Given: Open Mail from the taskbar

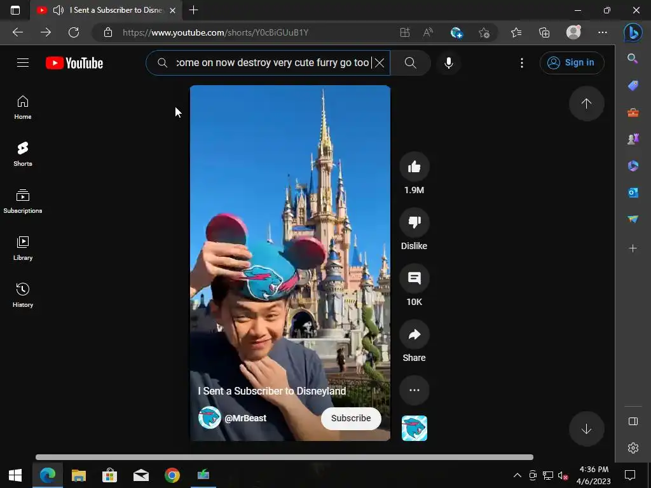Looking at the screenshot, I should click(x=140, y=475).
